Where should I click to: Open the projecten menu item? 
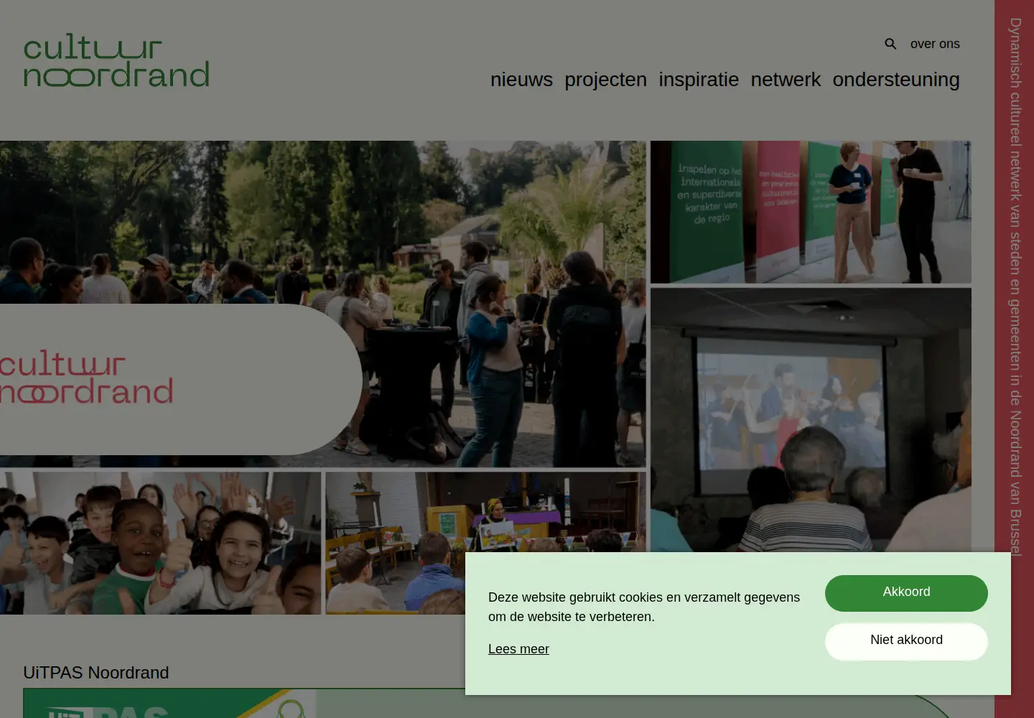tap(605, 80)
